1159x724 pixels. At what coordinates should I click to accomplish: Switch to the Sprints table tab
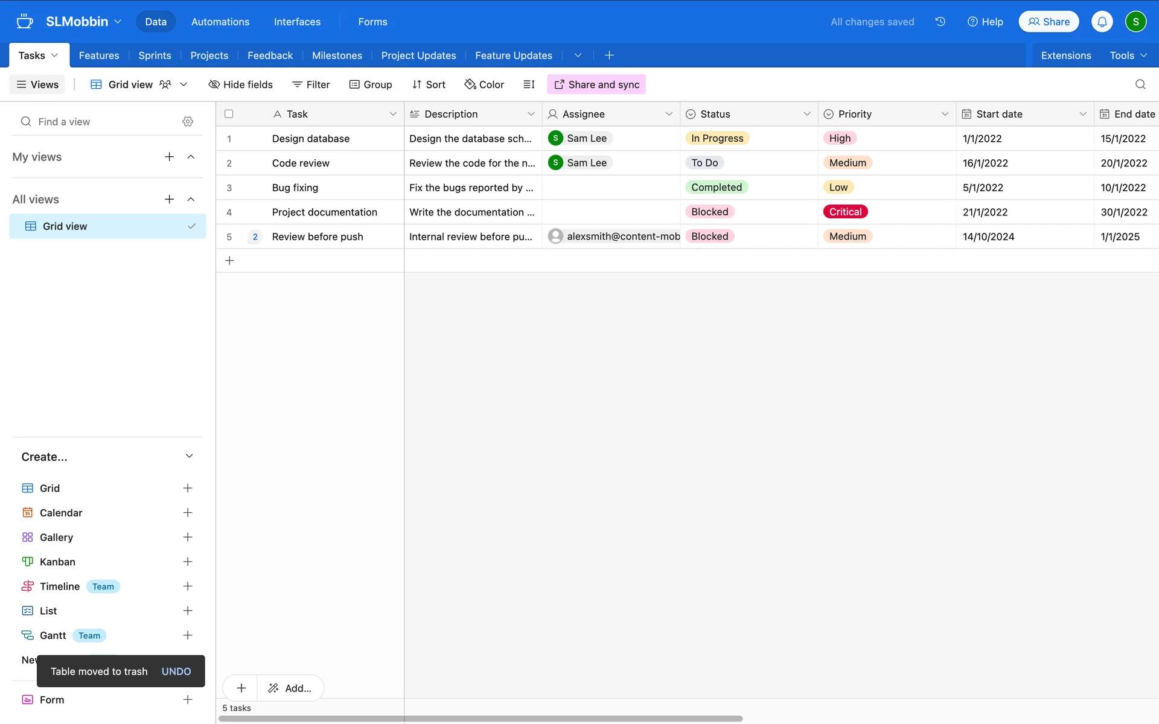[x=155, y=56]
